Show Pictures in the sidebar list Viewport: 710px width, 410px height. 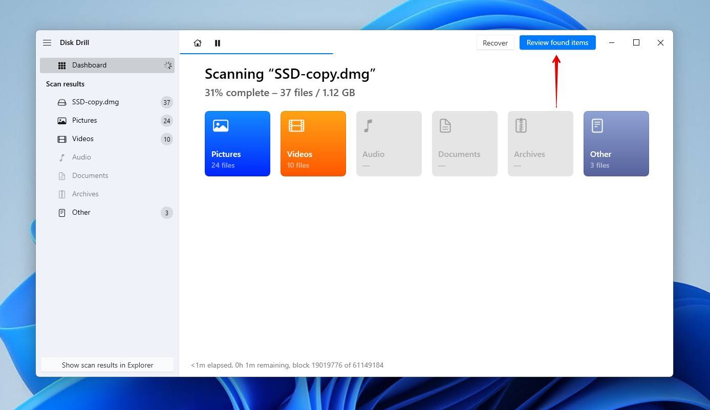107,121
